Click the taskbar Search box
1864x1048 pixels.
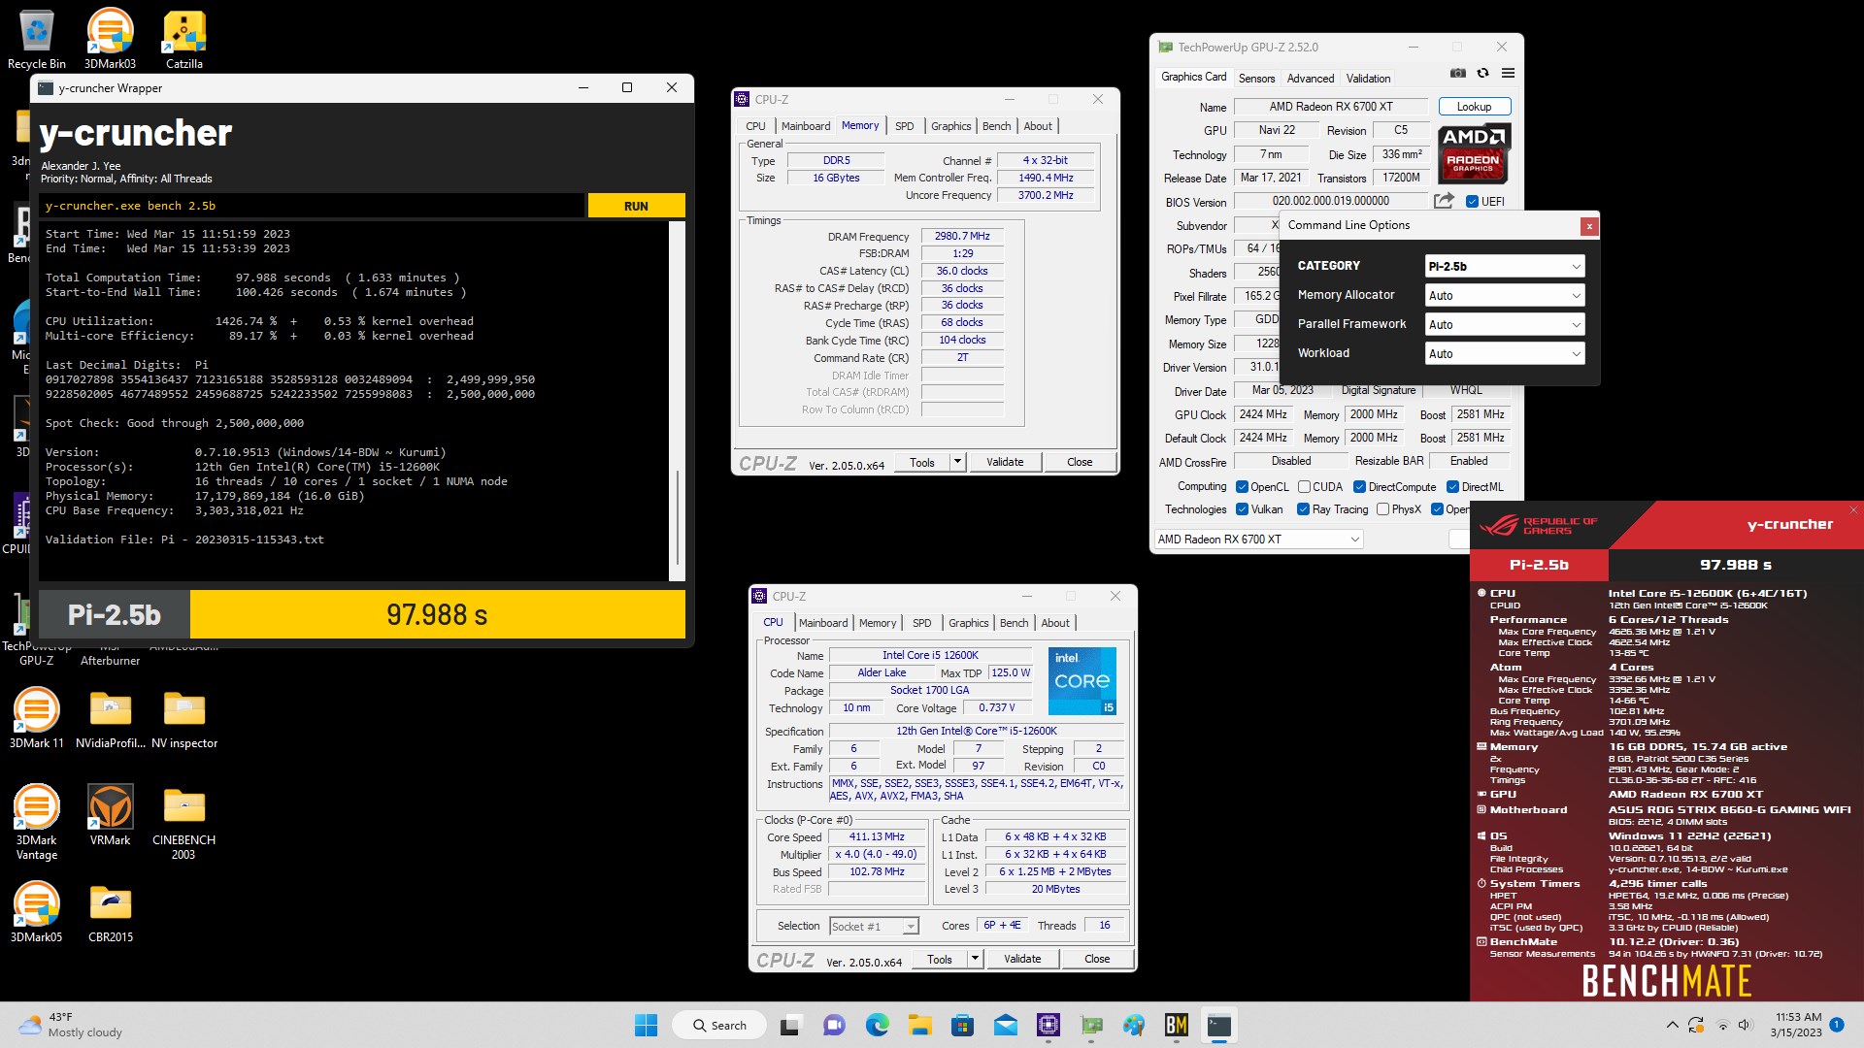720,1025
